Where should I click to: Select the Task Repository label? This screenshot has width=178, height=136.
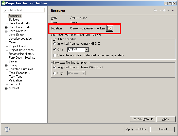(x=20, y=73)
